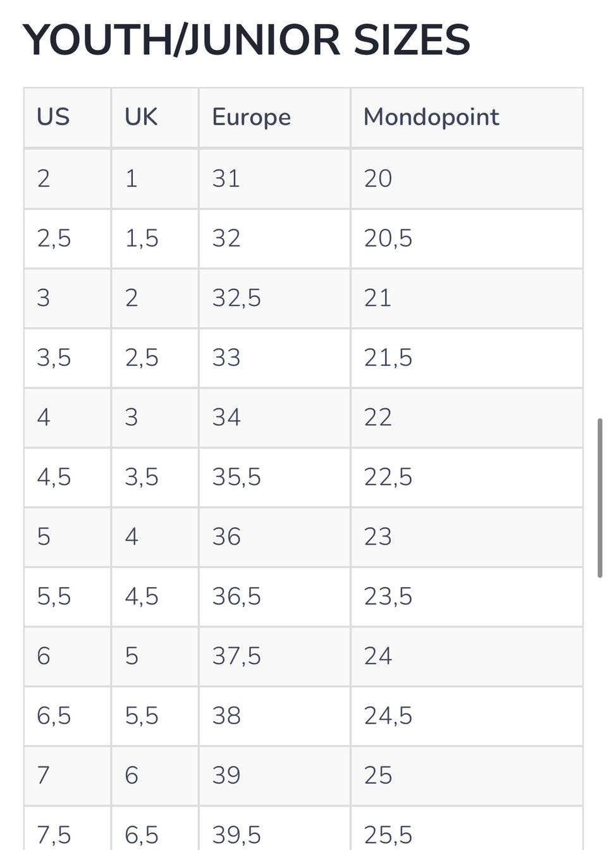The image size is (607, 850).
Task: Click the YOUTH/JUNIOR SIZES heading
Action: coord(247,40)
